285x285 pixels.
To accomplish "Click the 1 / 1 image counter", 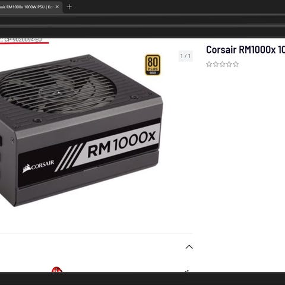I will point(185,56).
